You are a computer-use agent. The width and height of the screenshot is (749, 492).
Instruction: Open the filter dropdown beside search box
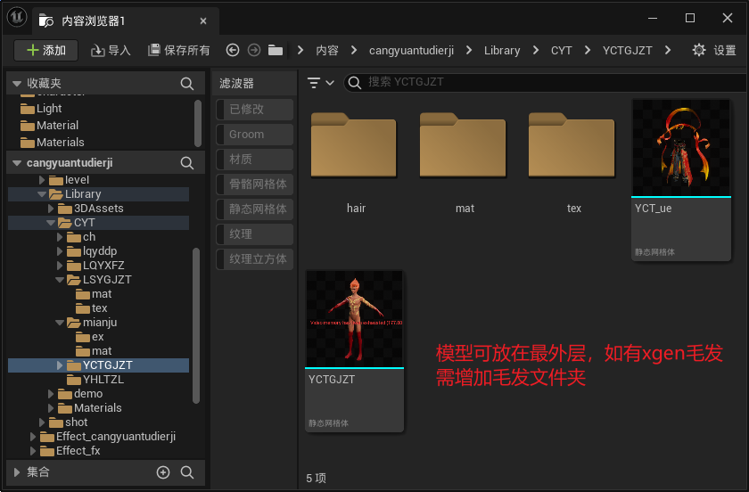tap(320, 83)
